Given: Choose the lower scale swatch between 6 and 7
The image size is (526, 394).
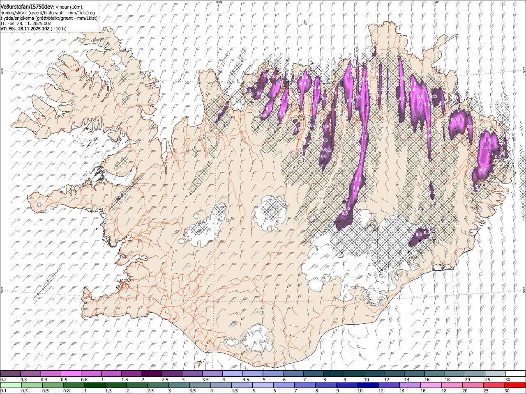Looking at the screenshot, I should [x=284, y=385].
